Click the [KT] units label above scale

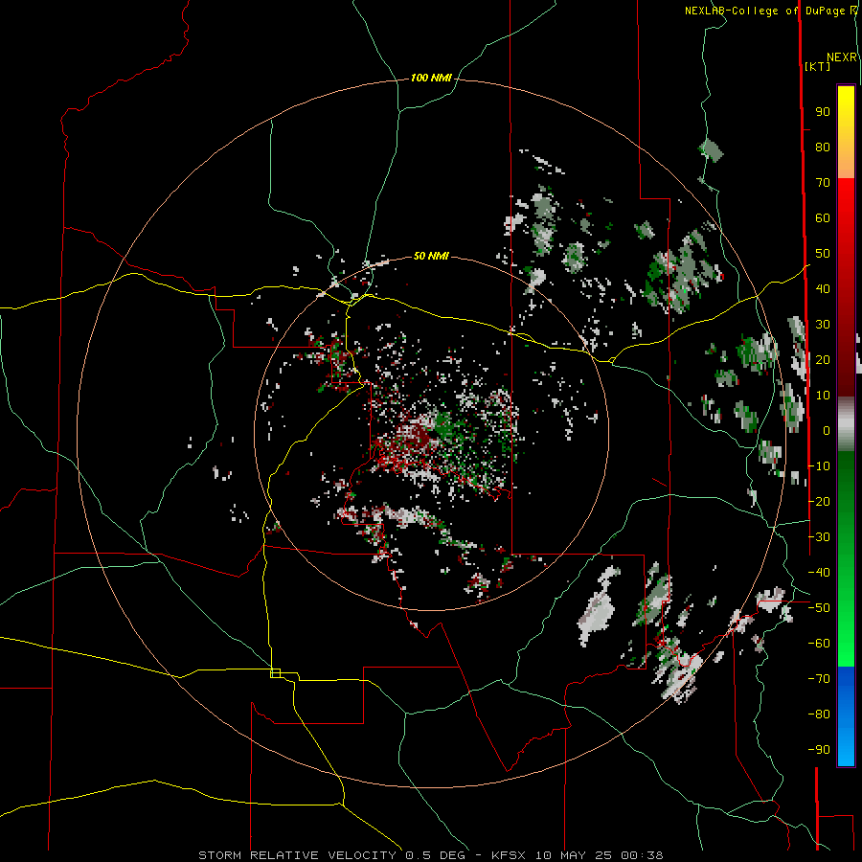pyautogui.click(x=818, y=66)
